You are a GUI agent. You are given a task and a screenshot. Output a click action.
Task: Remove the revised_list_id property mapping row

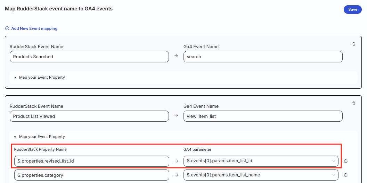tap(346, 161)
